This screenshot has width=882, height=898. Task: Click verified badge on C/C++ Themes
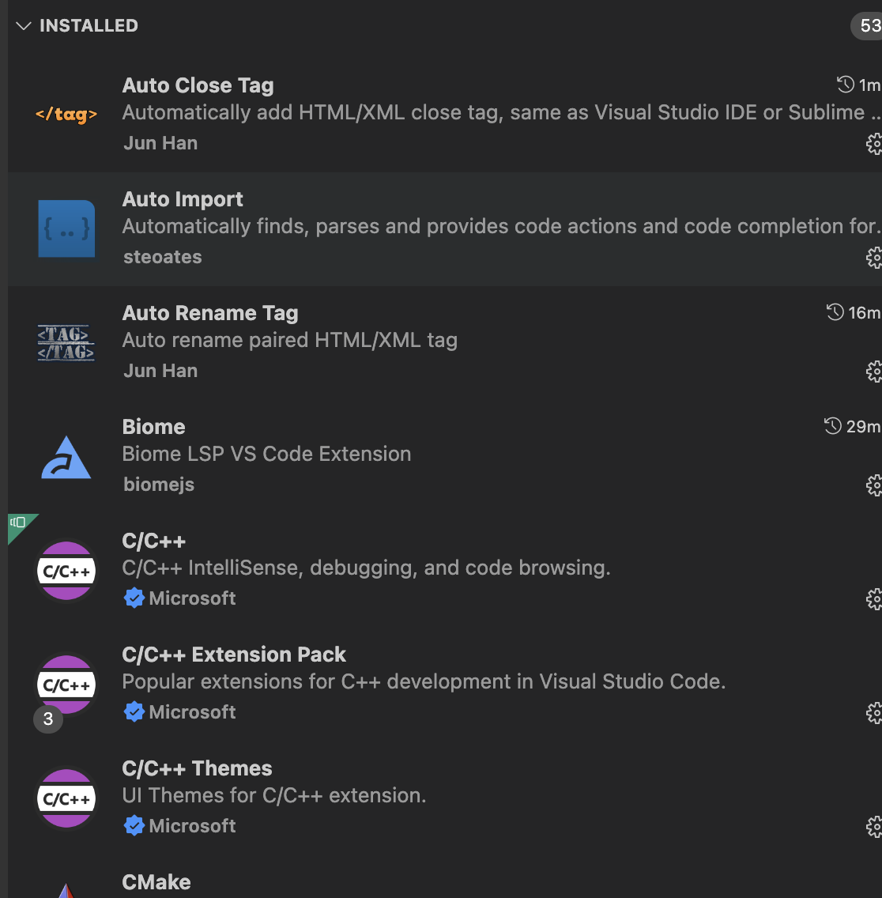(x=134, y=826)
